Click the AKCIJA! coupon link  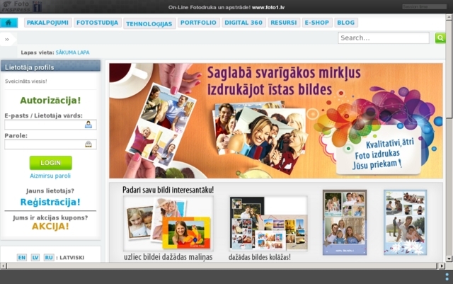tap(50, 226)
